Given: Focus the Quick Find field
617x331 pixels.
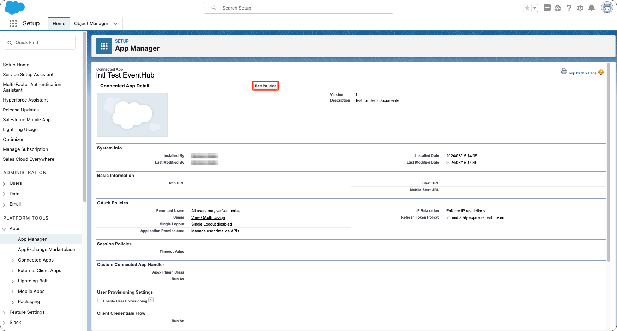Looking at the screenshot, I should click(x=40, y=42).
